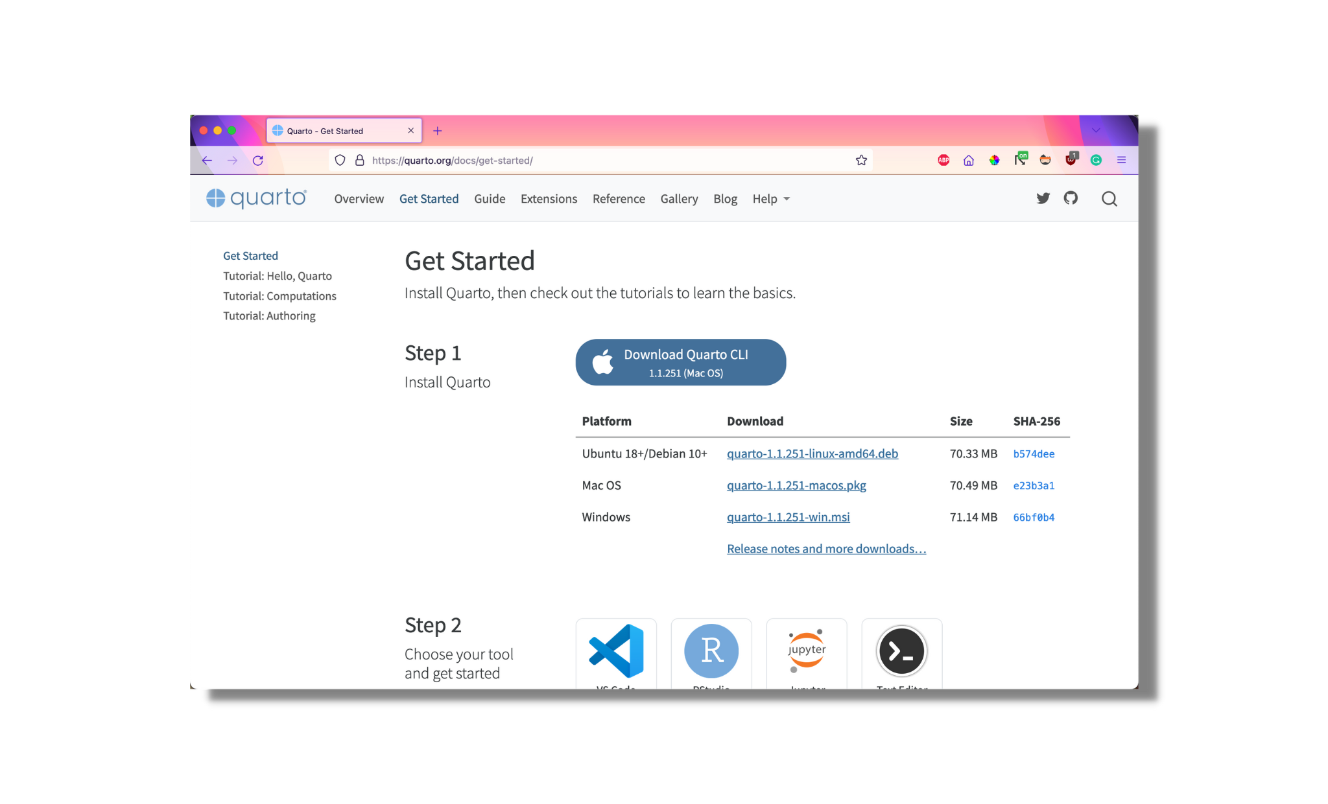Download quarto-1.1.251-win.msi link
Image resolution: width=1328 pixels, height=804 pixels.
click(x=788, y=517)
